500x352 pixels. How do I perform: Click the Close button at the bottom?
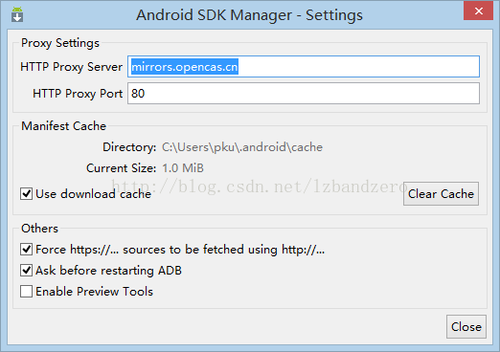click(466, 327)
